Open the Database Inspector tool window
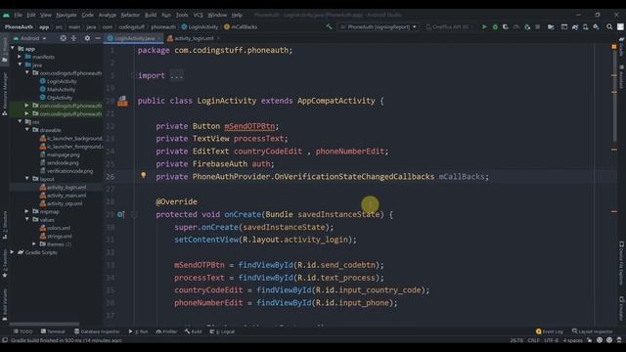This screenshot has width=626, height=352. [97, 331]
